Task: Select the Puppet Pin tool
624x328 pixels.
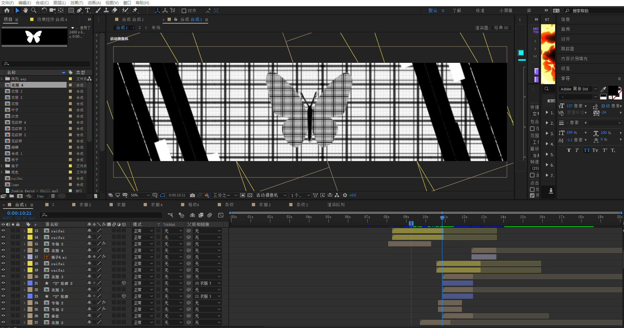Action: click(135, 10)
